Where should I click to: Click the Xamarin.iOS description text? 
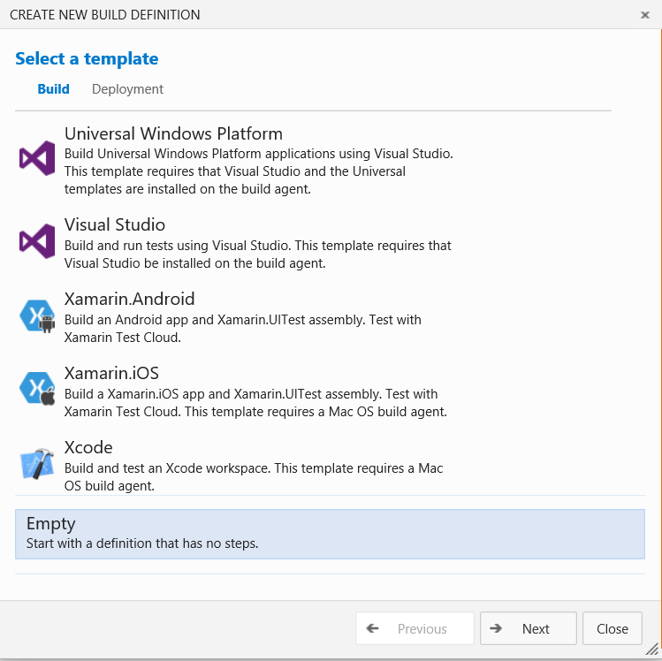click(x=255, y=403)
